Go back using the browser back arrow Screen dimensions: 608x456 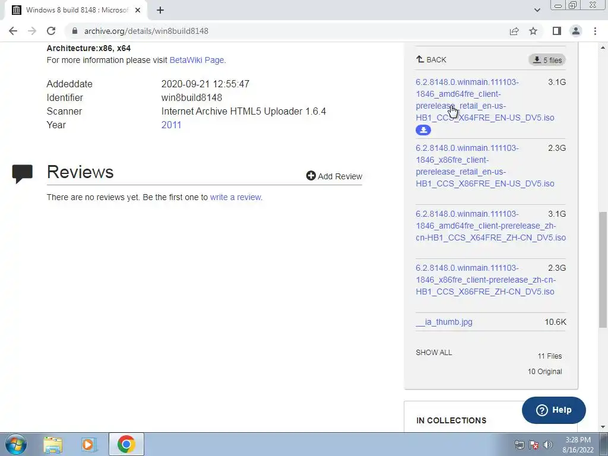coord(13,31)
